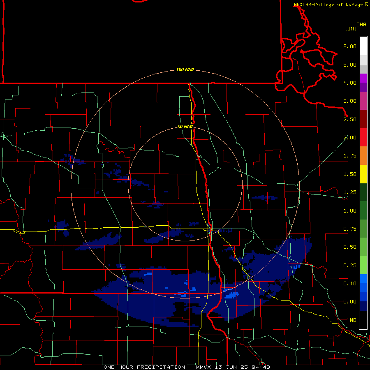
Task: Click the 6.00 legend value
Action: coord(350,65)
